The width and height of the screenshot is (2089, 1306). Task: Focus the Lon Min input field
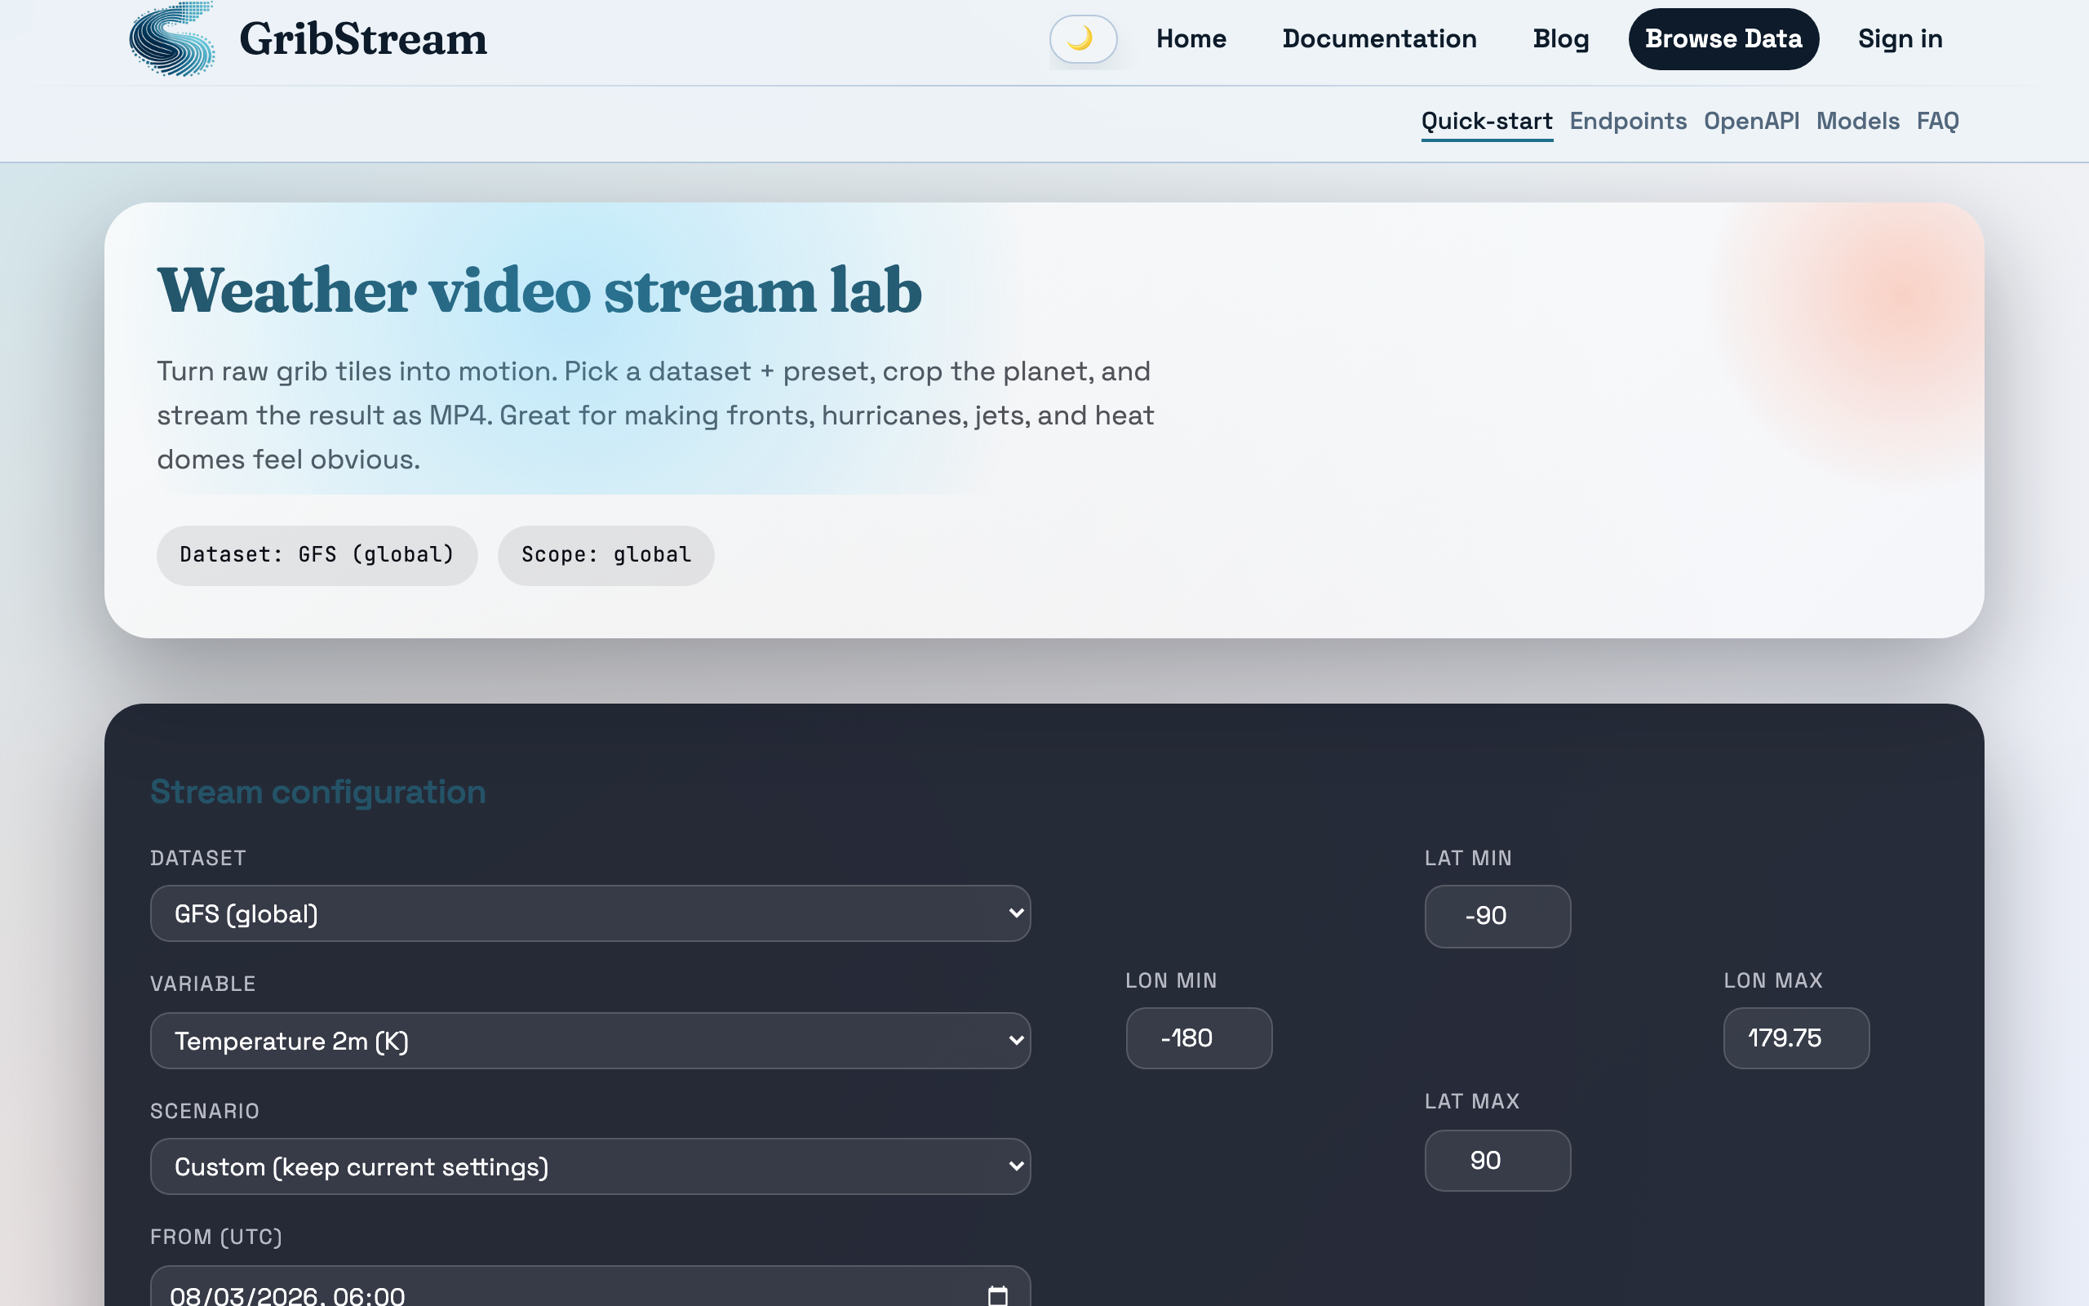click(x=1198, y=1038)
